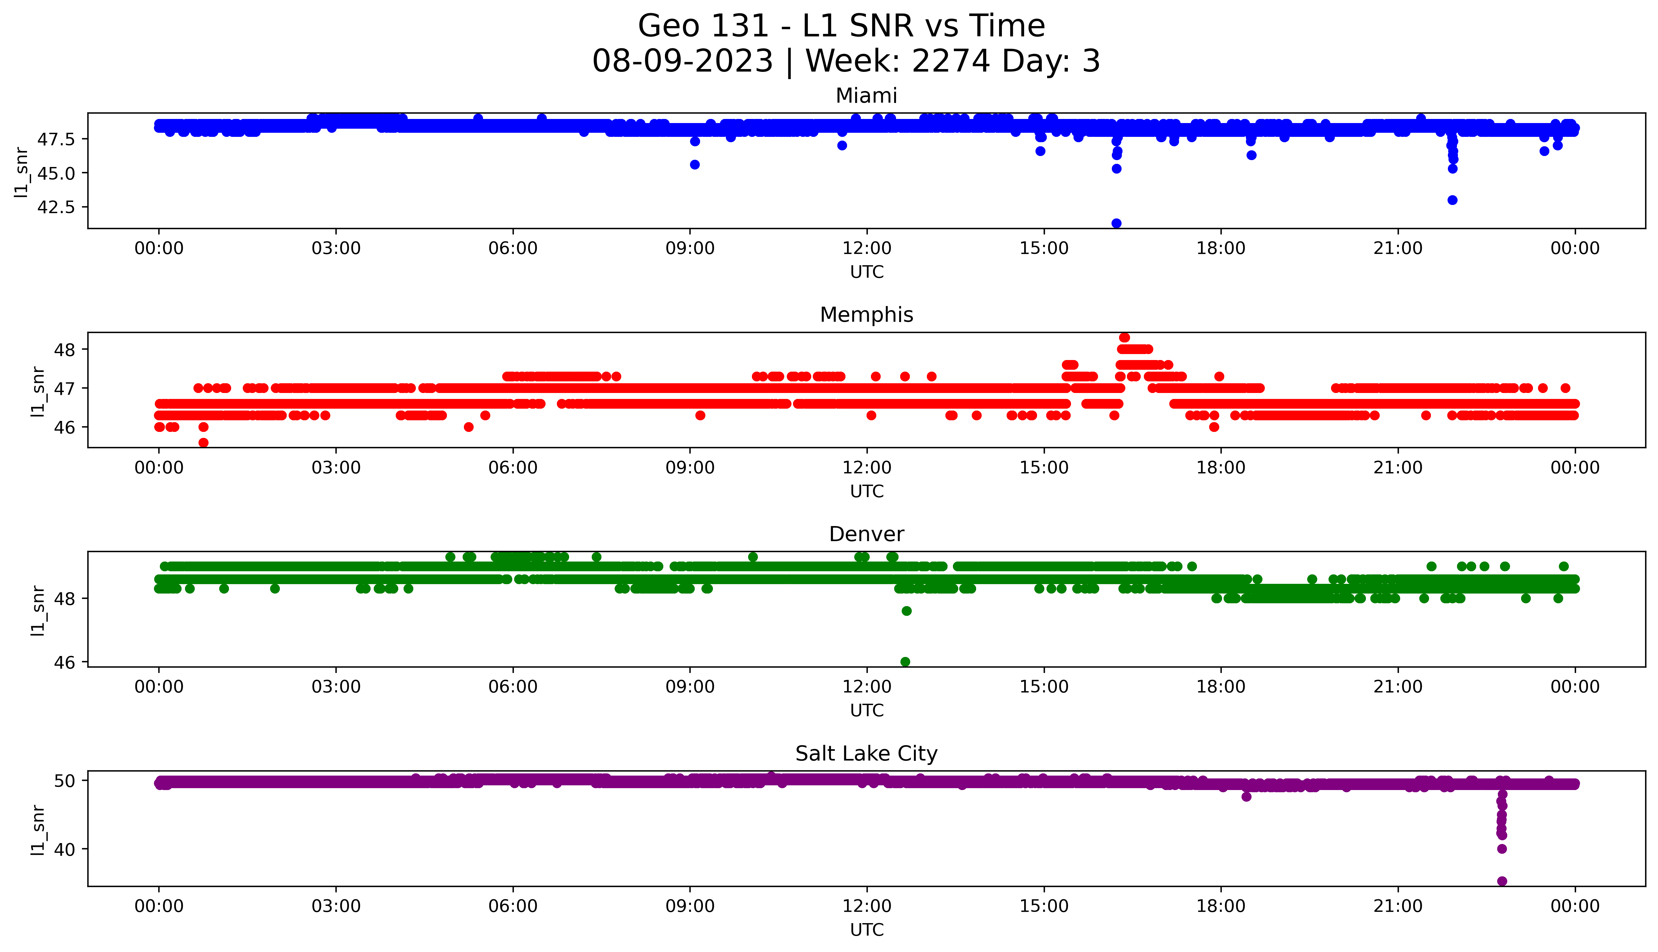Click the 09:00 tick label on Miami axis
Image resolution: width=1658 pixels, height=952 pixels.
pos(690,249)
